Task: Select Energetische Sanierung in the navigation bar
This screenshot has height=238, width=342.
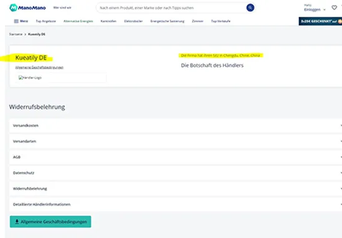Action: (x=167, y=21)
